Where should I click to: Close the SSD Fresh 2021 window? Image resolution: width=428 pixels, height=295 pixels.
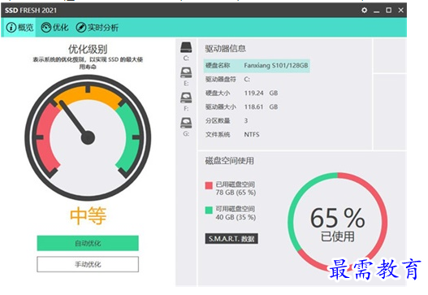pyautogui.click(x=400, y=11)
